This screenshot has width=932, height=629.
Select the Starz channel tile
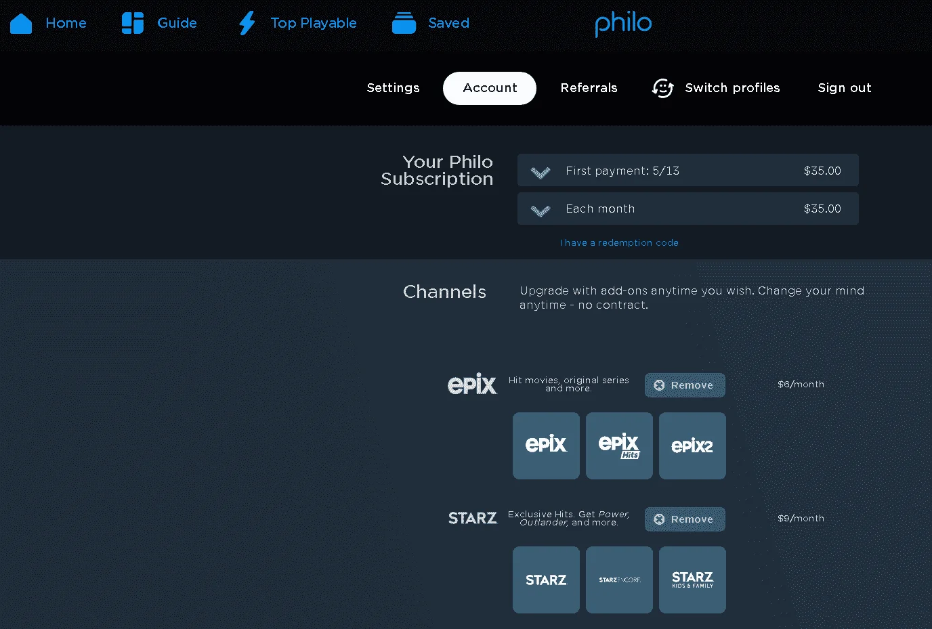click(546, 580)
